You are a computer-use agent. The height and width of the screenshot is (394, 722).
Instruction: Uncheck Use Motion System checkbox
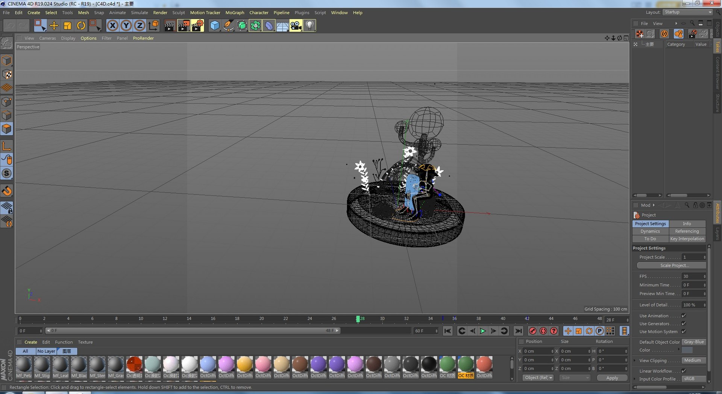[684, 331]
